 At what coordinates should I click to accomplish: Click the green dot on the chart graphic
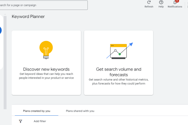click(x=120, y=54)
